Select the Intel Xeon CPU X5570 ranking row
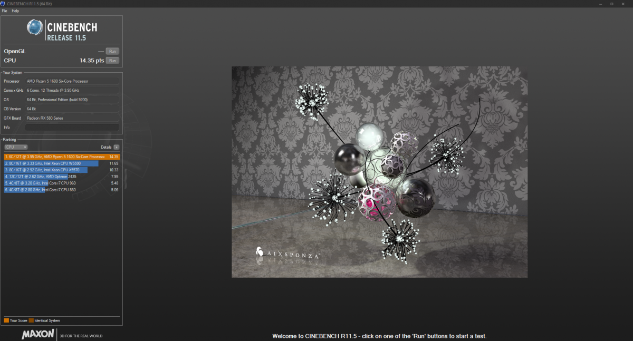The width and height of the screenshot is (633, 341). tap(62, 170)
